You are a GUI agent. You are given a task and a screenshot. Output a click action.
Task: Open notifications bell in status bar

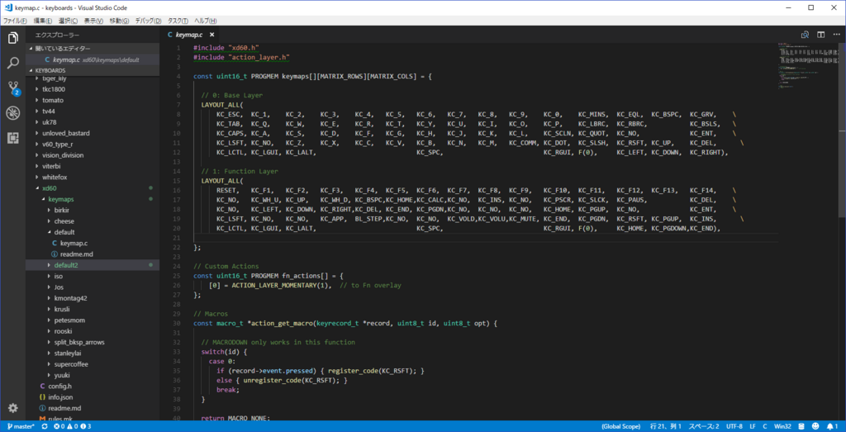click(833, 426)
